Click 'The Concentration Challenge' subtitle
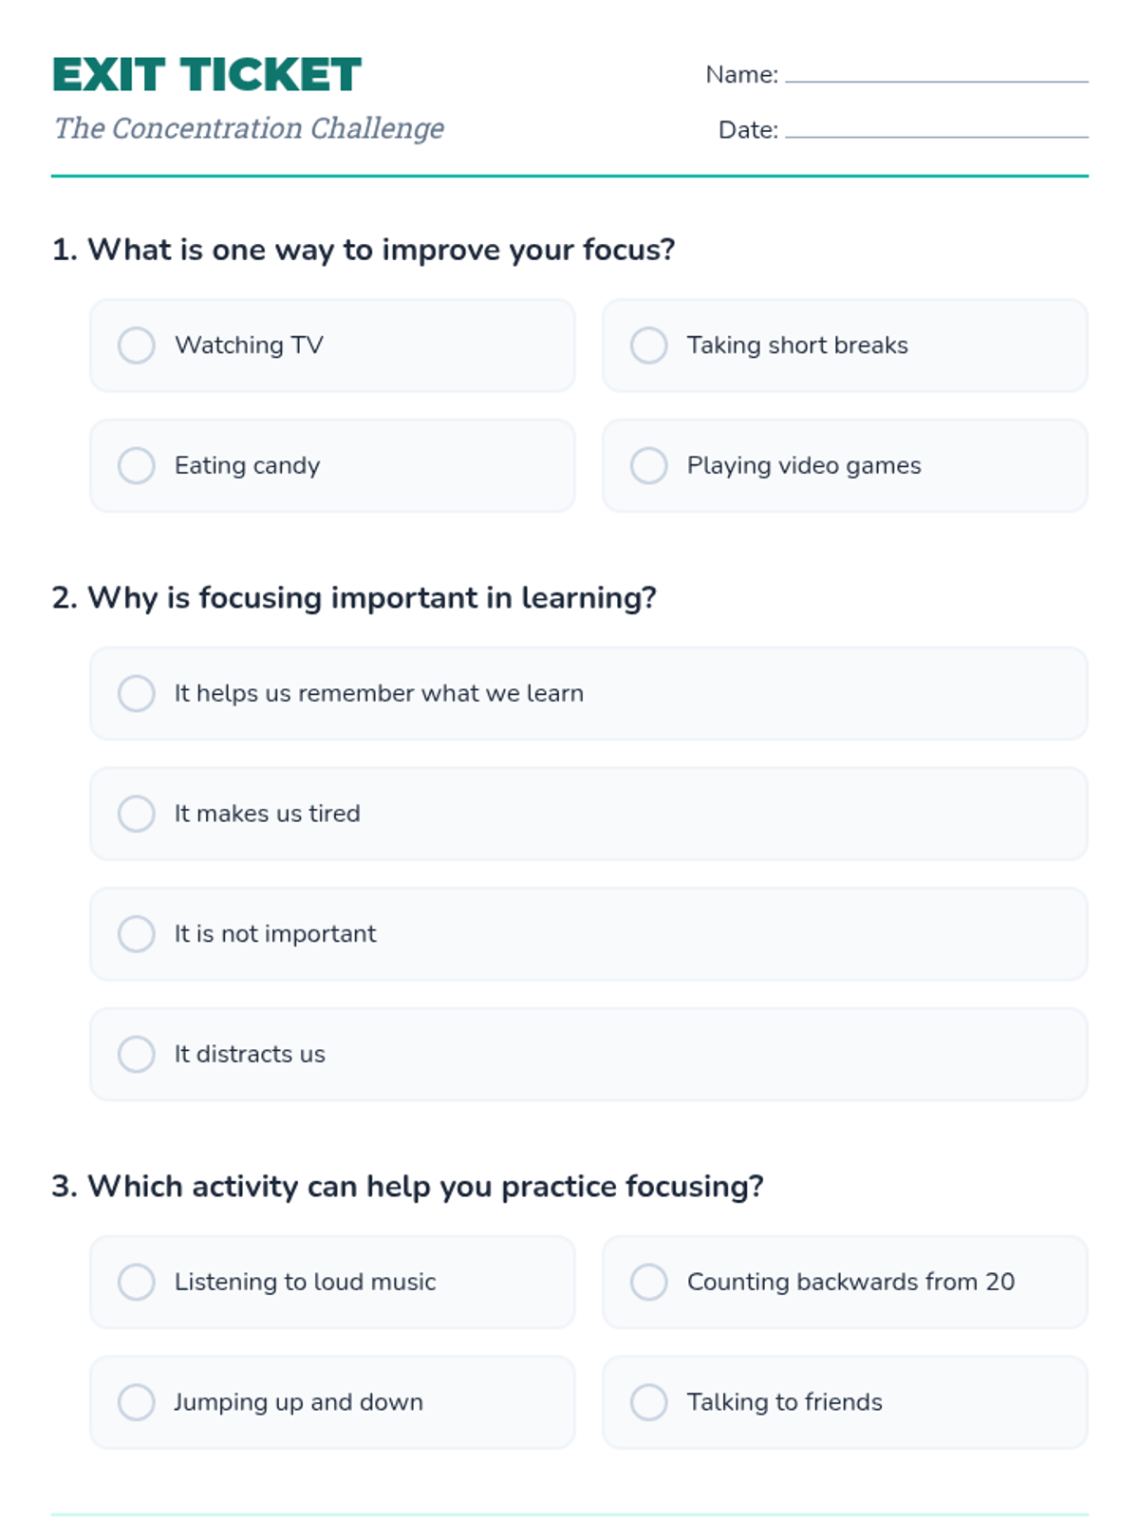 [249, 128]
